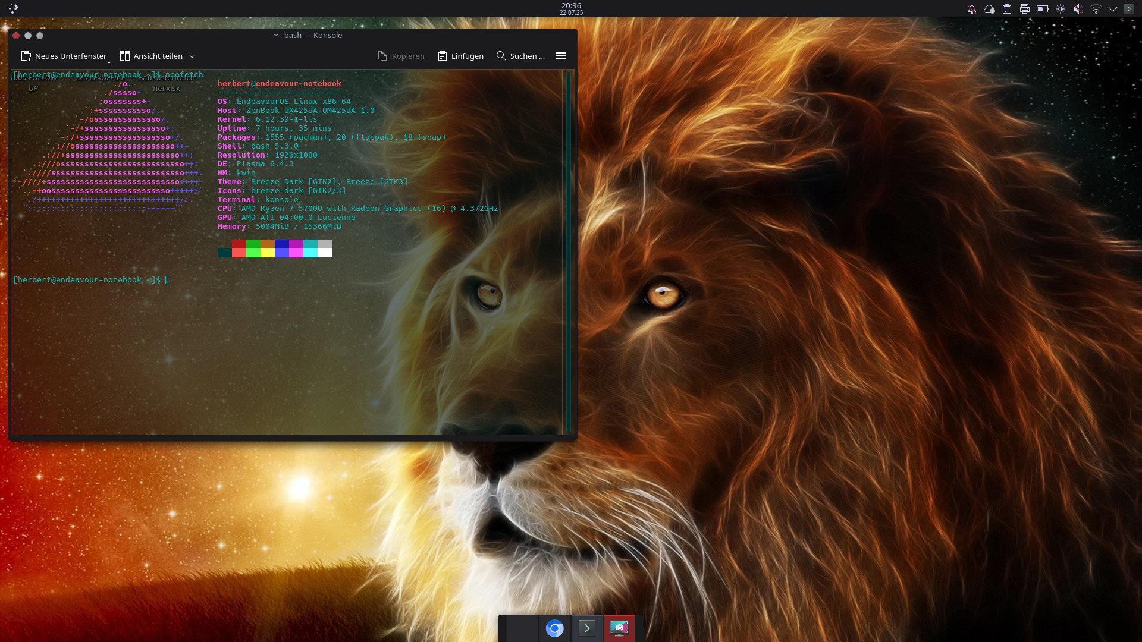
Task: Click the Suchen search button
Action: click(x=520, y=56)
